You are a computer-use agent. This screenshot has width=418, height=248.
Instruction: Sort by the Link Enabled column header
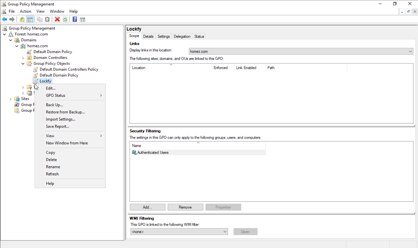(x=250, y=68)
